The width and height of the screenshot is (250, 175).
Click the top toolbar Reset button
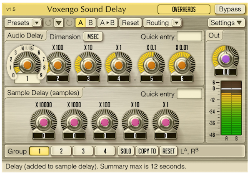coord(130,23)
